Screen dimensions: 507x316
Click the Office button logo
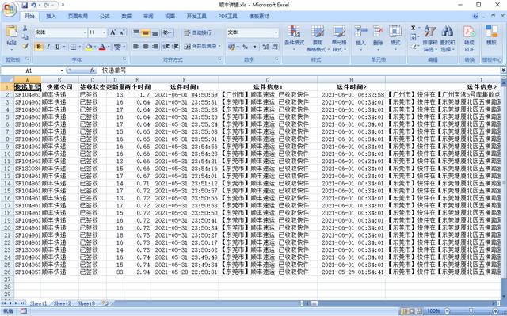(x=10, y=9)
